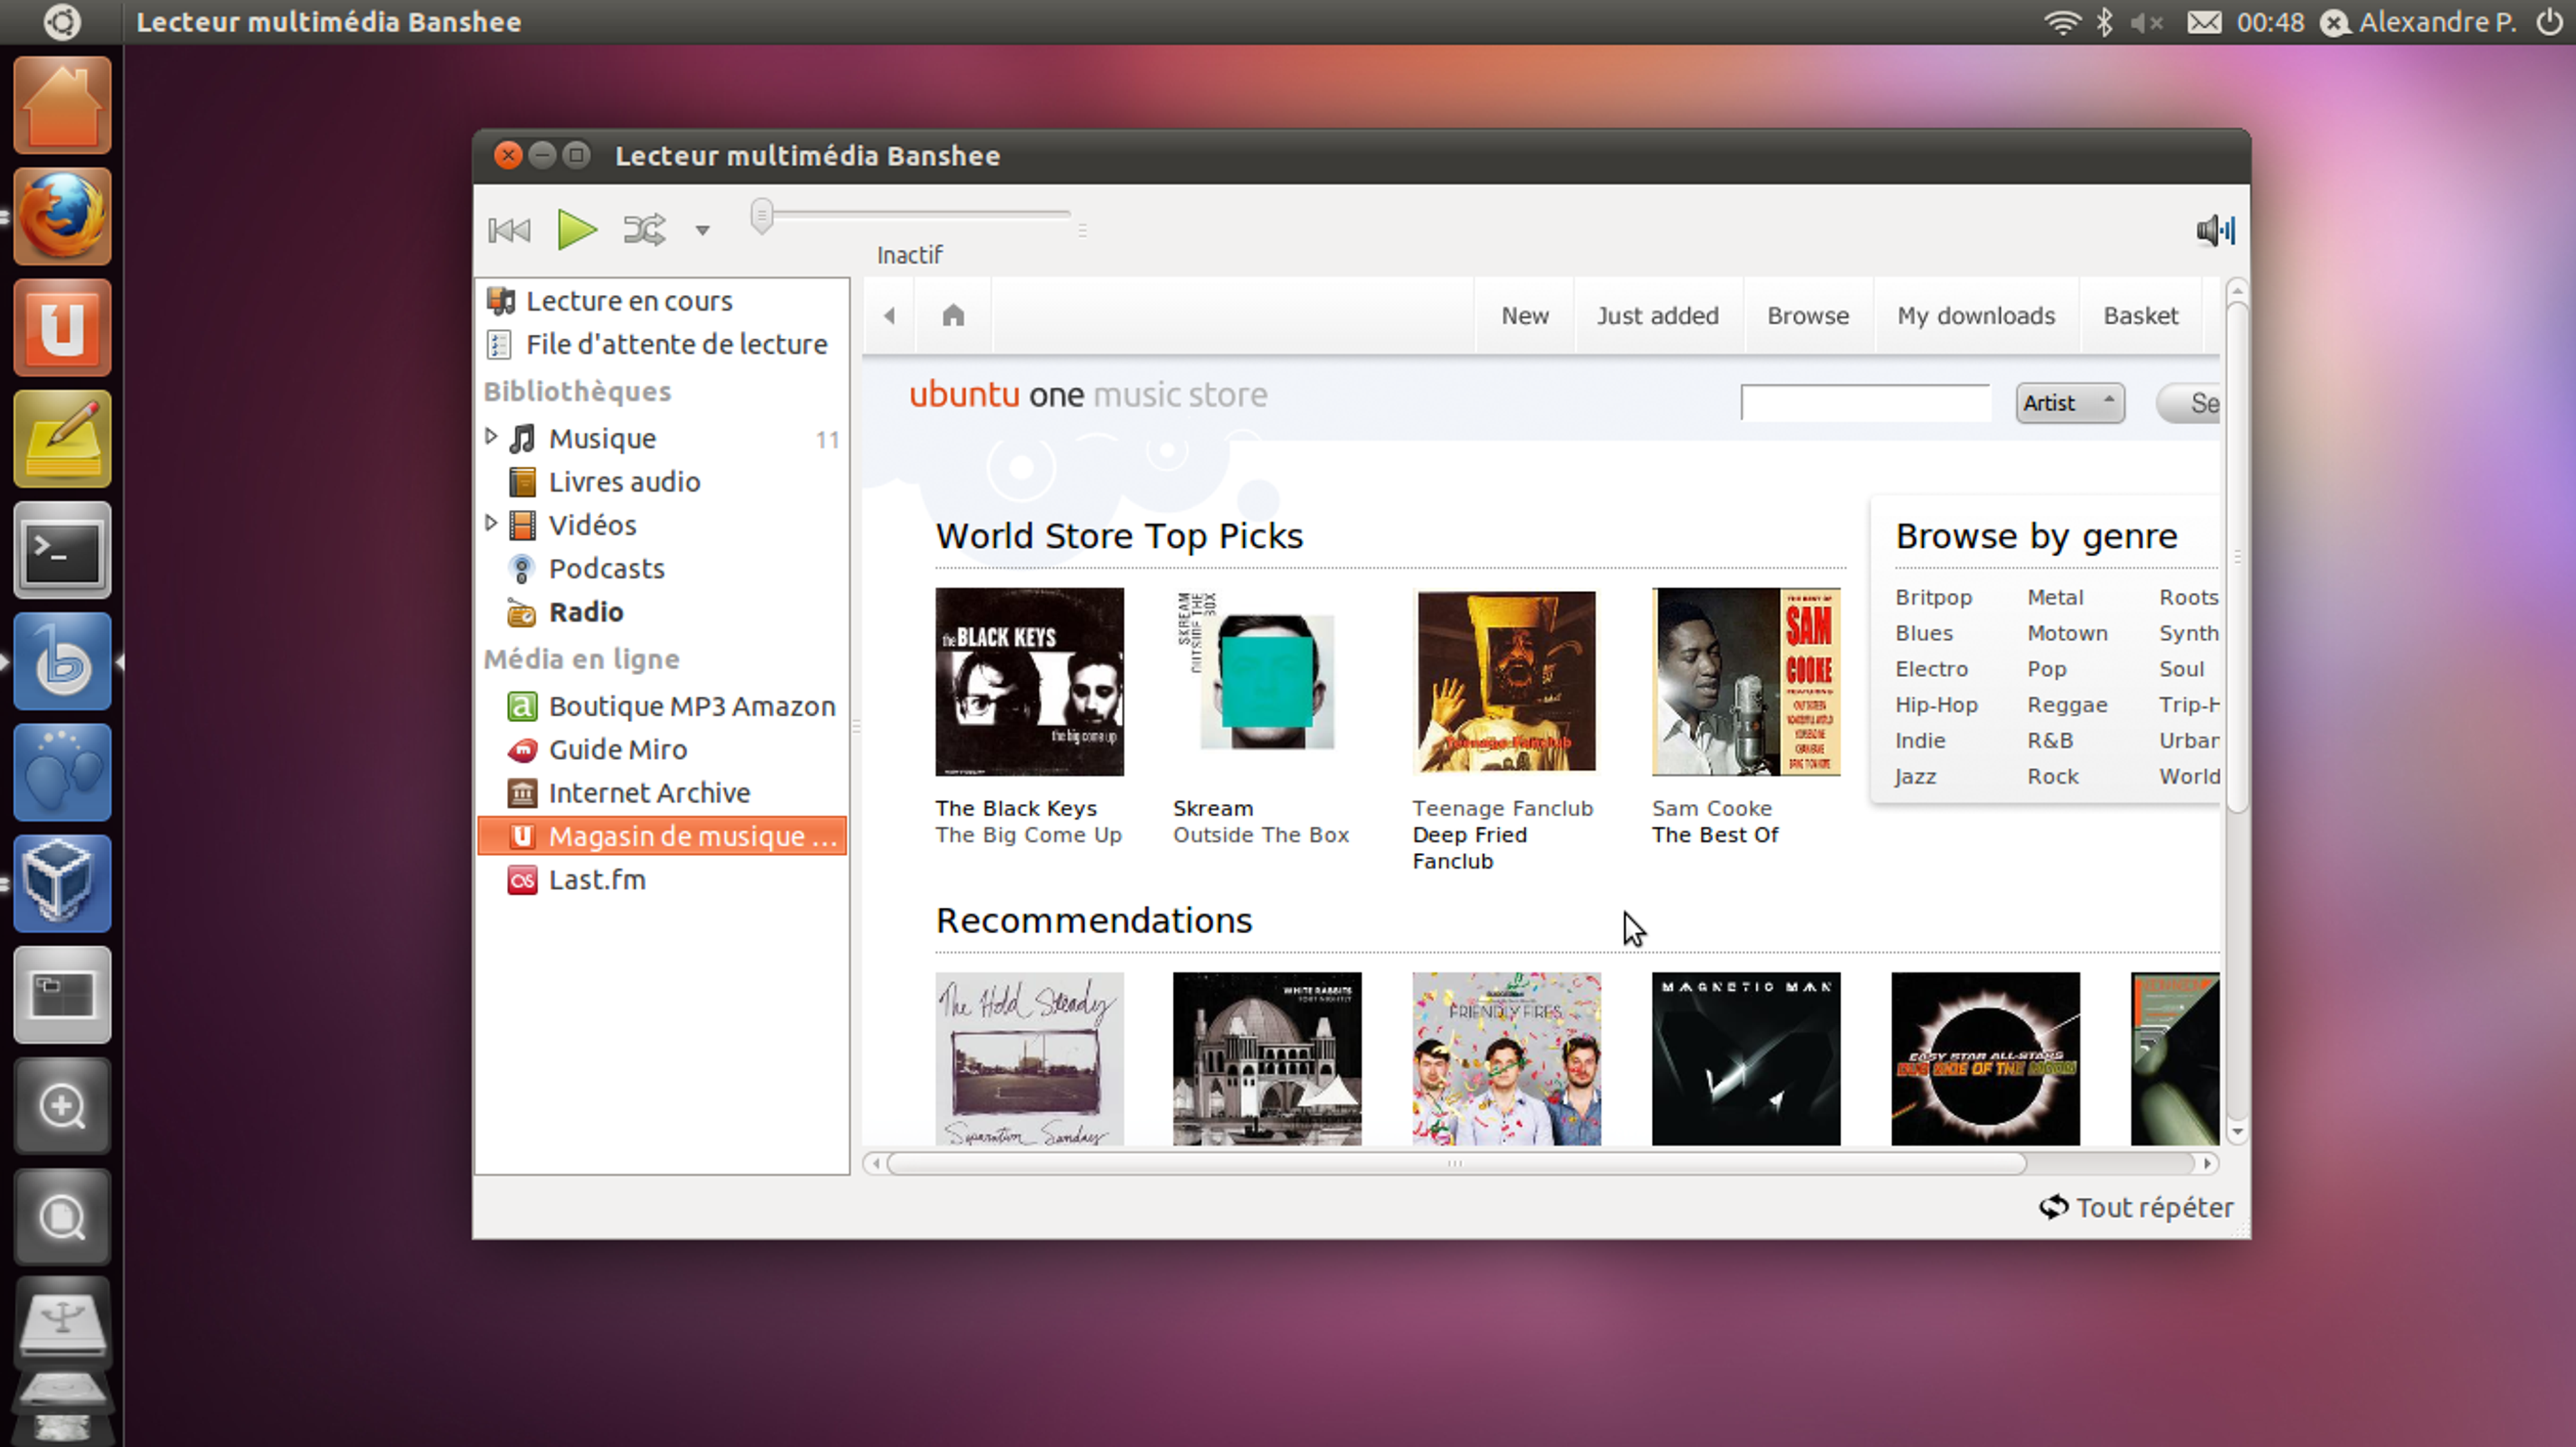Open the Radio section
2576x1447 pixels.
[x=588, y=611]
